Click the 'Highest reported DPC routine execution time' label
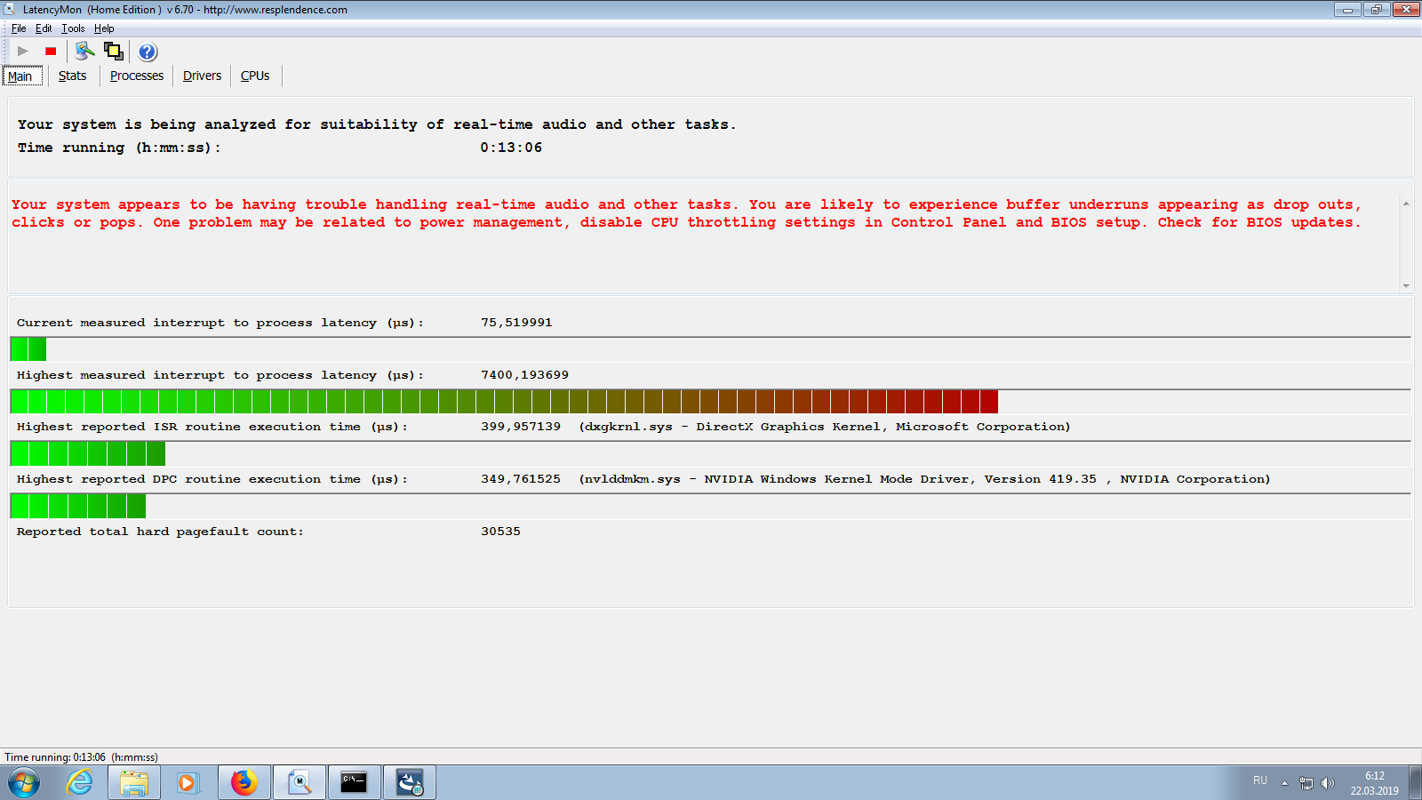The height and width of the screenshot is (800, 1422). pyautogui.click(x=212, y=479)
